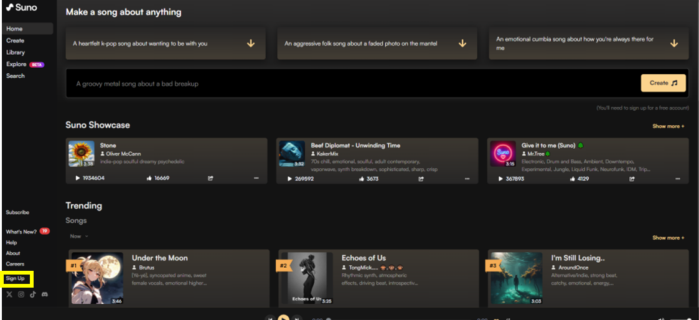
Task: Show more Suno Showcase songs
Action: (668, 126)
